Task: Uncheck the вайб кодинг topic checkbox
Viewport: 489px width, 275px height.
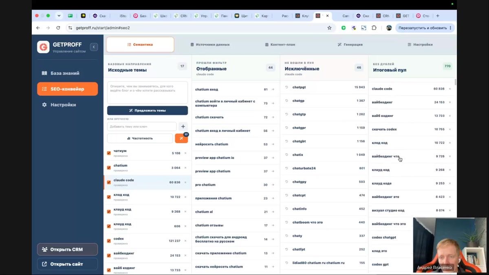Action: pos(109,270)
